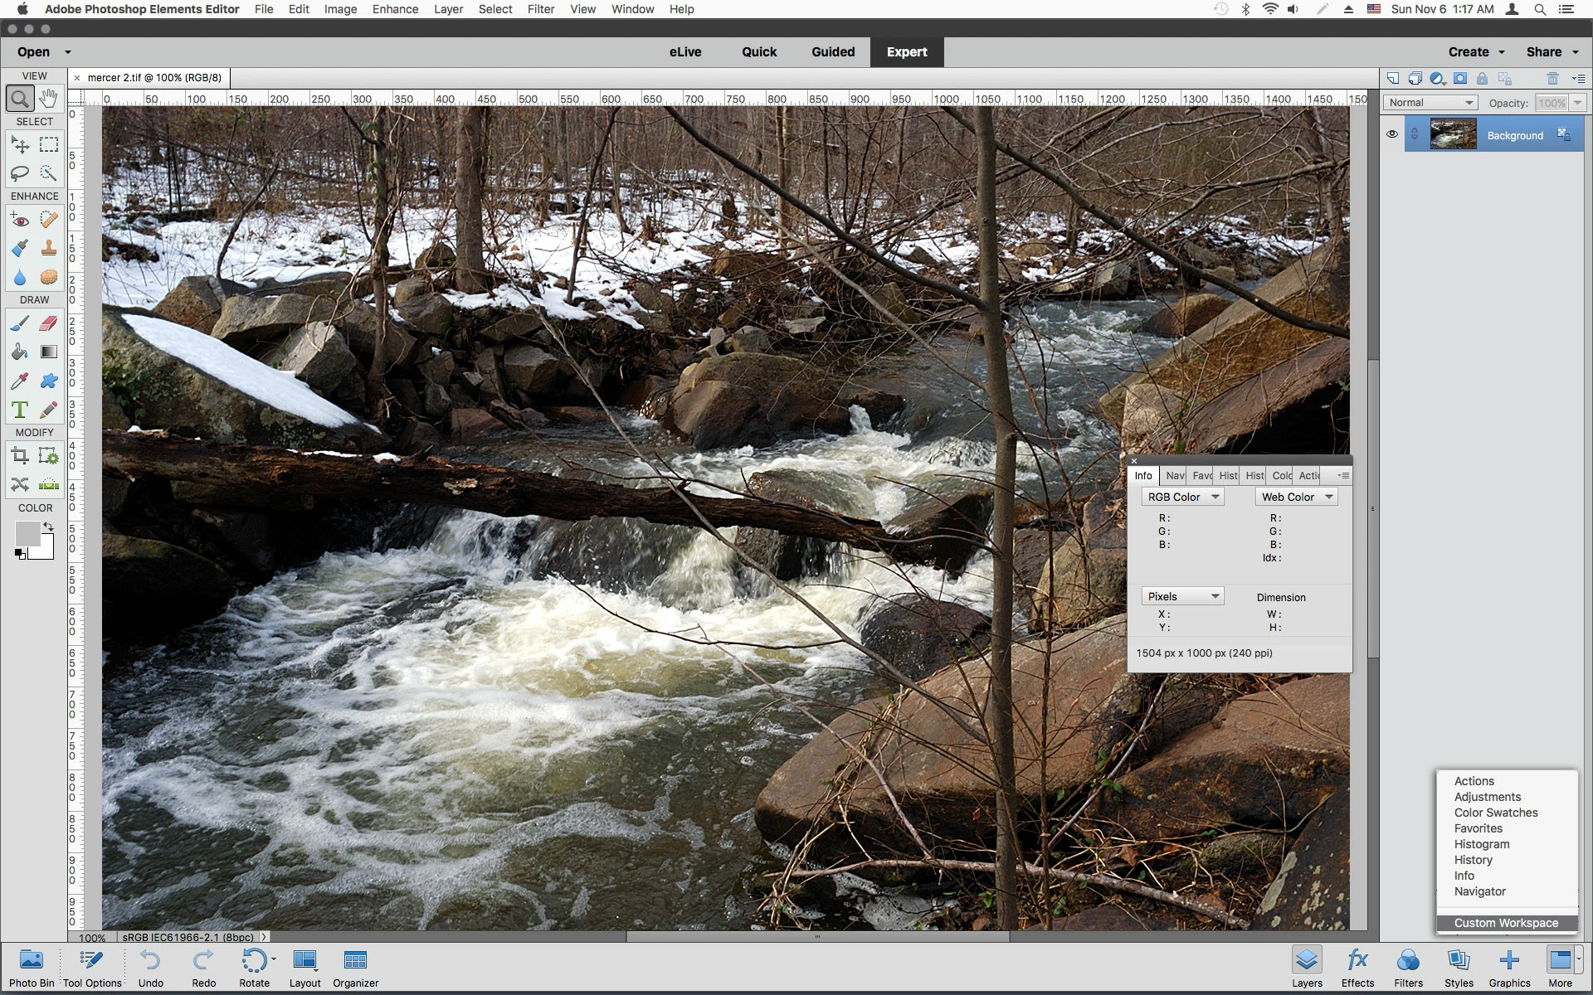This screenshot has height=995, width=1593.
Task: Pick the Clone Stamp tool
Action: 49,248
